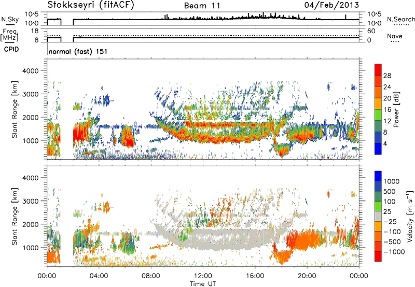Select the red bottom segment of Velocity color bar
The image size is (415, 287).
[x=378, y=256]
